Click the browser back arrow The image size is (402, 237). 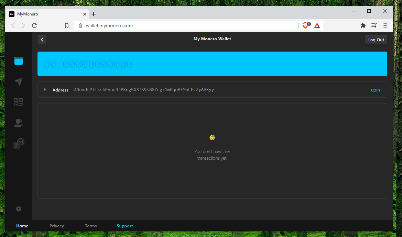click(12, 25)
